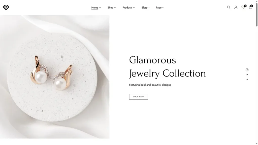258x145 pixels.
Task: Switch to the third slide dot
Action: (247, 79)
